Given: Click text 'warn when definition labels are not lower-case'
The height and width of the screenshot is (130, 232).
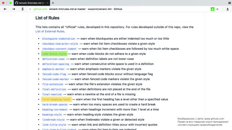Looking at the screenshot, I should click(102, 59).
